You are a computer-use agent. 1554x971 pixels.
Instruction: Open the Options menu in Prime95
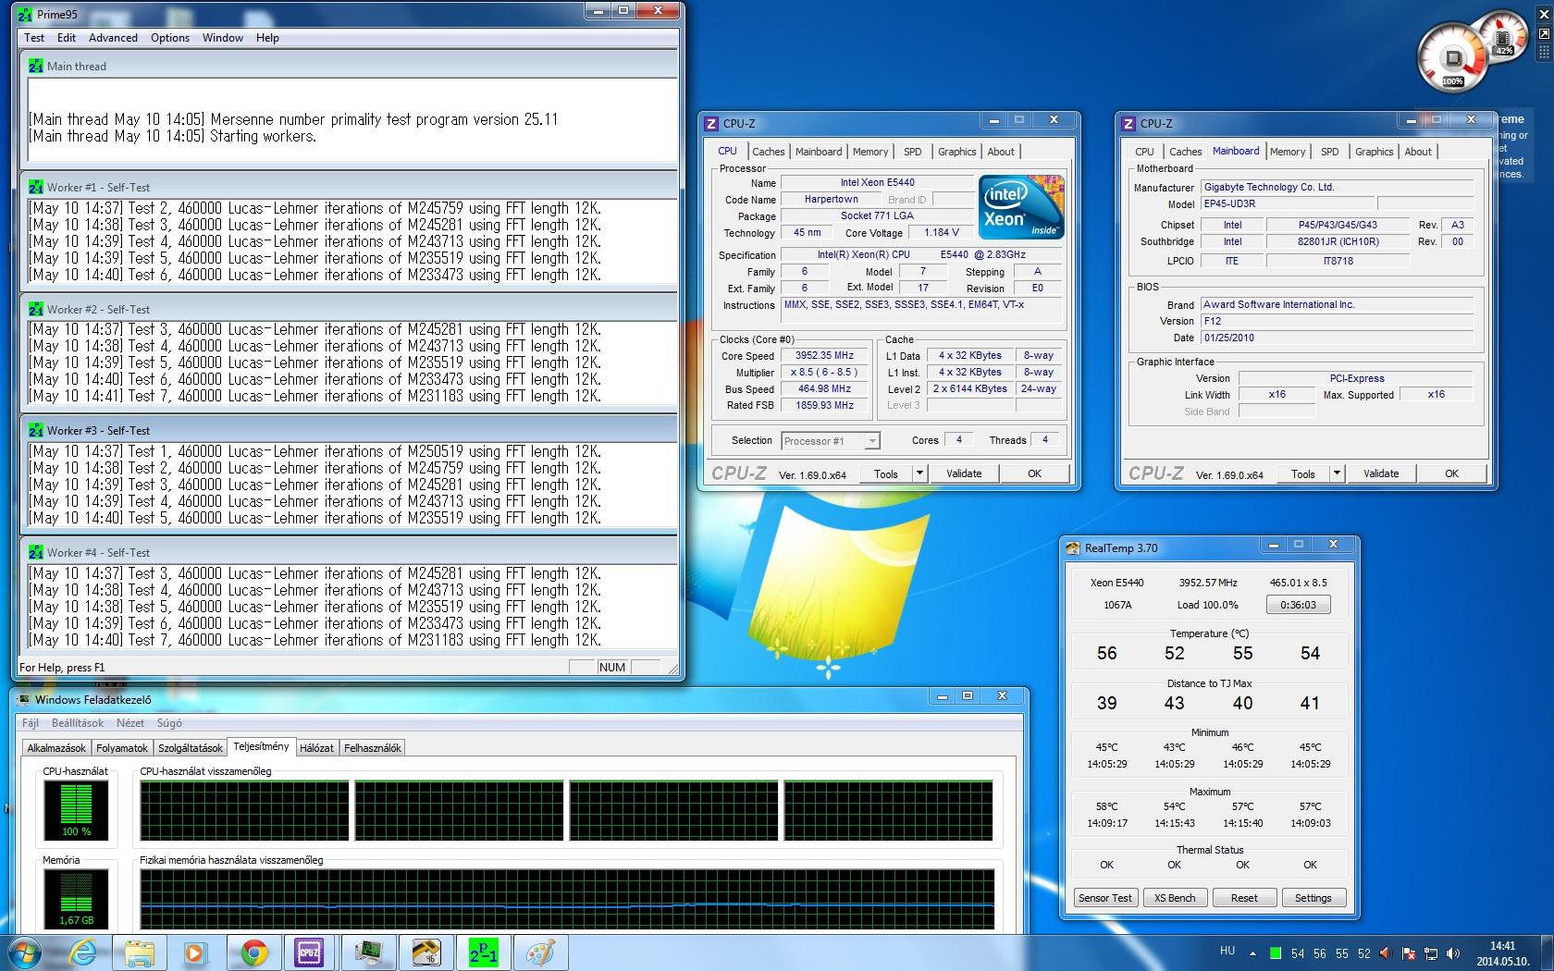click(170, 38)
